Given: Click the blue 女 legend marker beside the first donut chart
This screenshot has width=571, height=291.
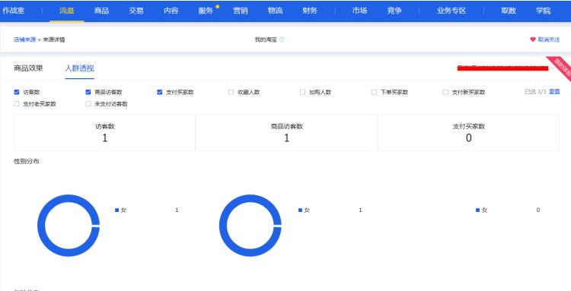Looking at the screenshot, I should click(x=117, y=210).
